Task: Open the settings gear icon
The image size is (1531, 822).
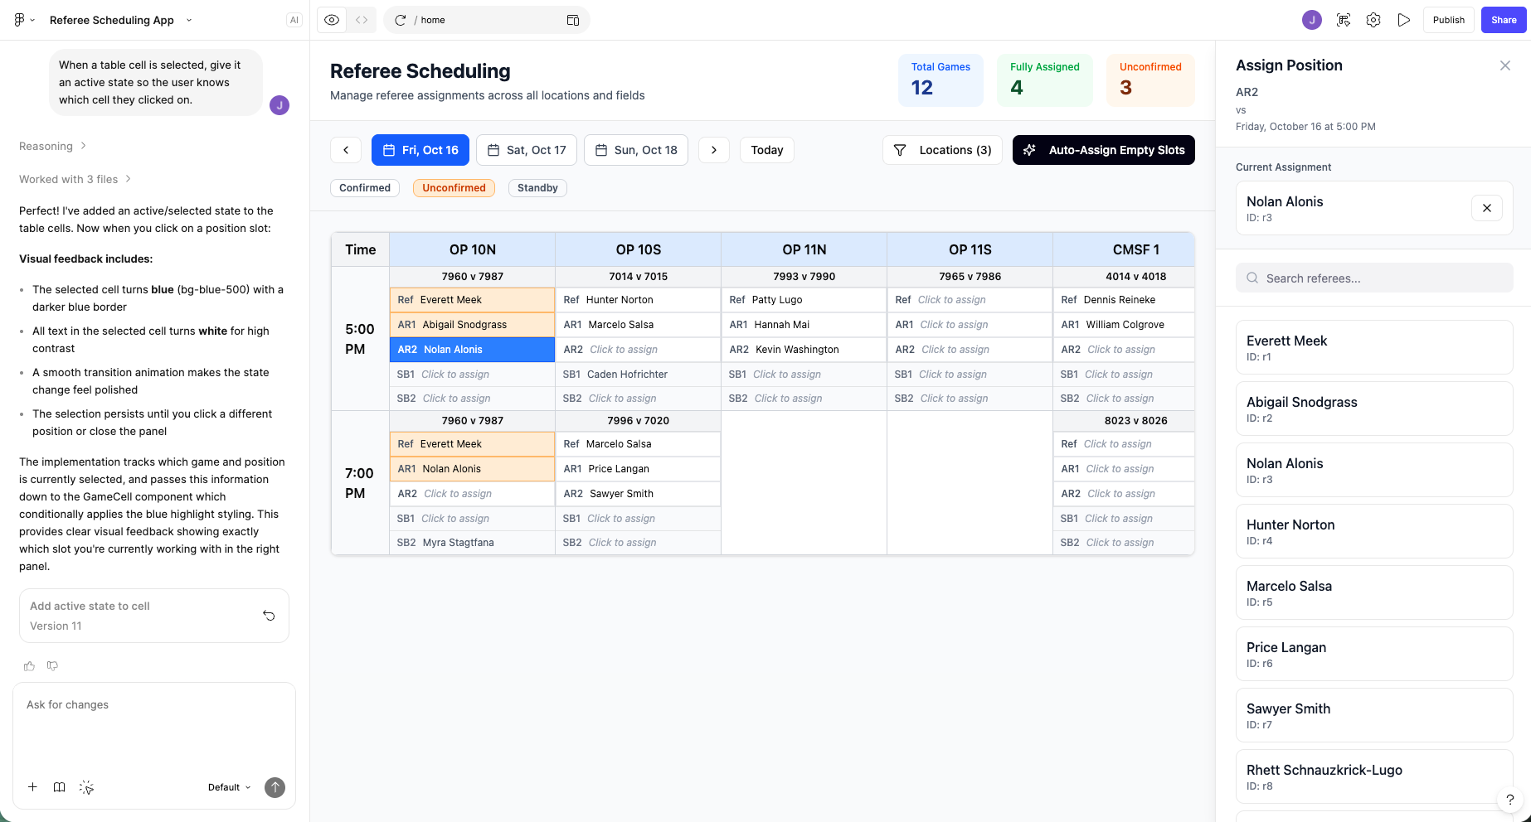Action: (x=1373, y=20)
